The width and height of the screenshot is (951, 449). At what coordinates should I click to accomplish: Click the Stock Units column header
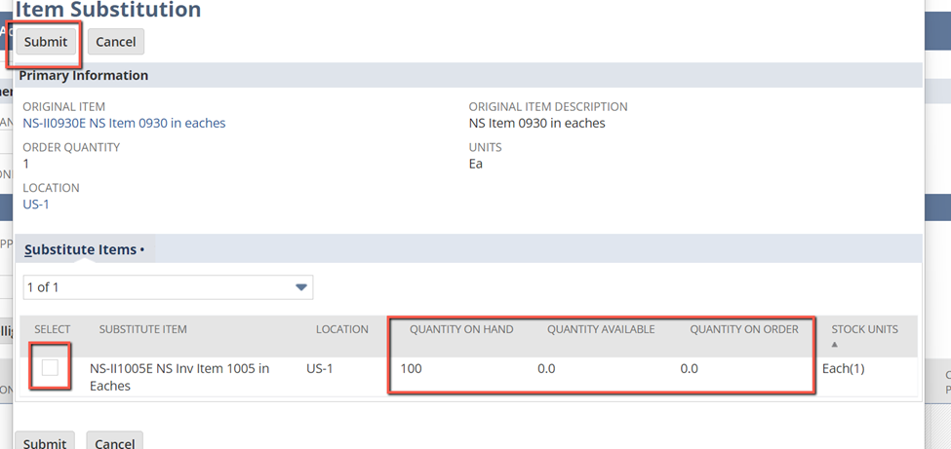864,330
